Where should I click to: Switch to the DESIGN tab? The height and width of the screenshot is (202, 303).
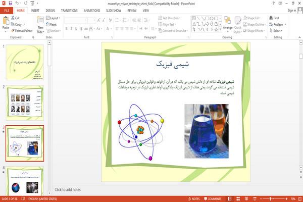pos(50,11)
